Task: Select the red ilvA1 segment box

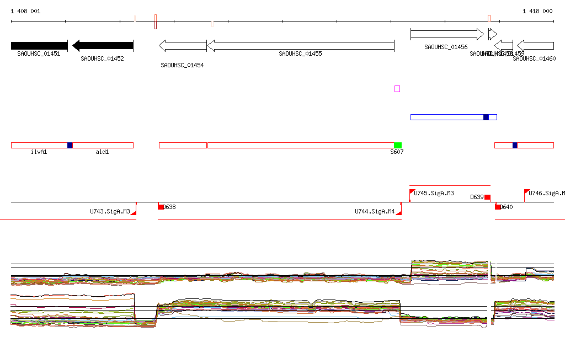Action: click(39, 146)
